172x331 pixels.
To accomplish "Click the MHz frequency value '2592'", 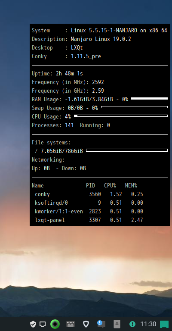I will [98, 82].
